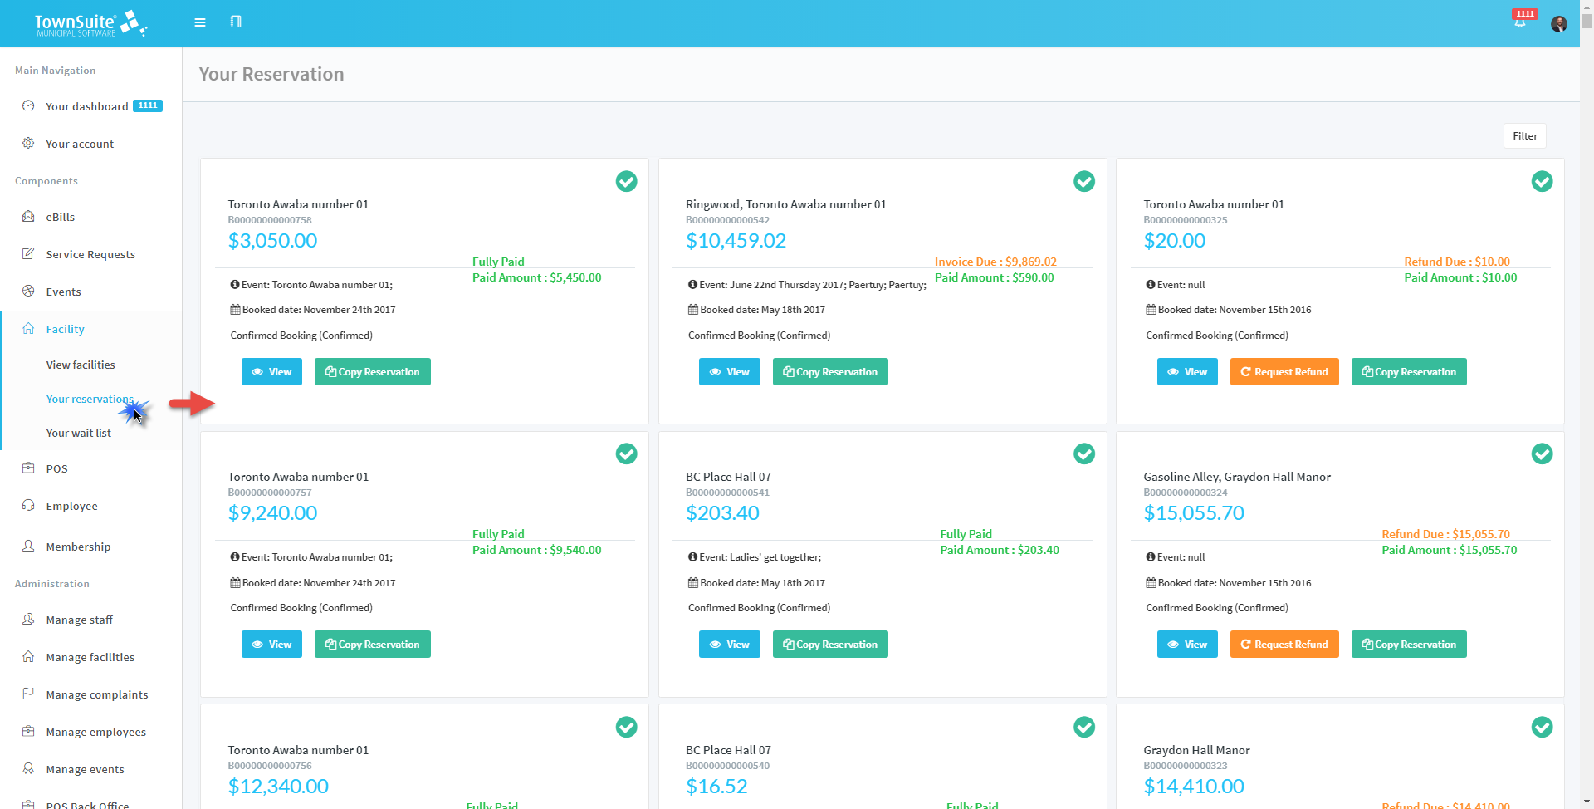Click Request Refund on $20.00 reservation
Viewport: 1594px width, 809px height.
1284,372
